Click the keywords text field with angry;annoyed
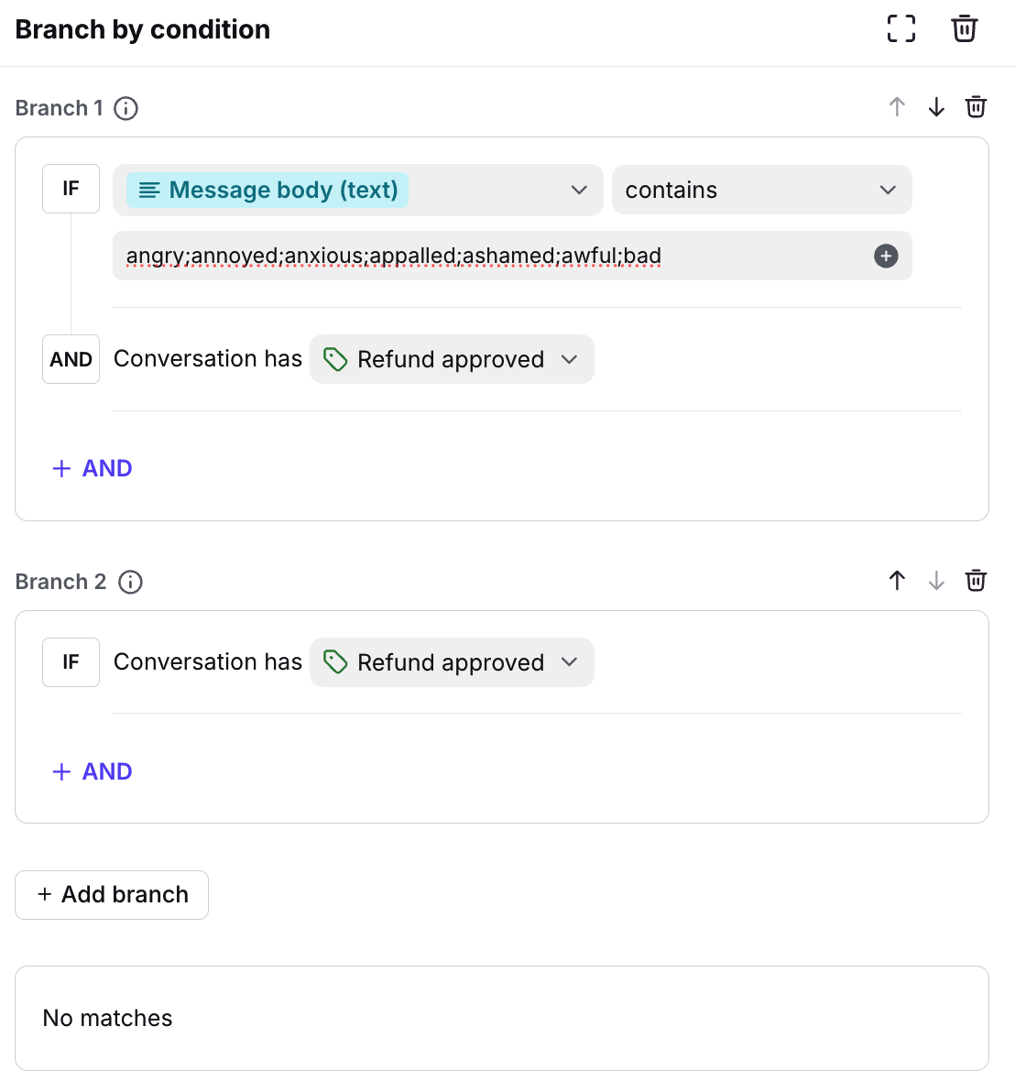This screenshot has width=1015, height=1092. tap(486, 256)
